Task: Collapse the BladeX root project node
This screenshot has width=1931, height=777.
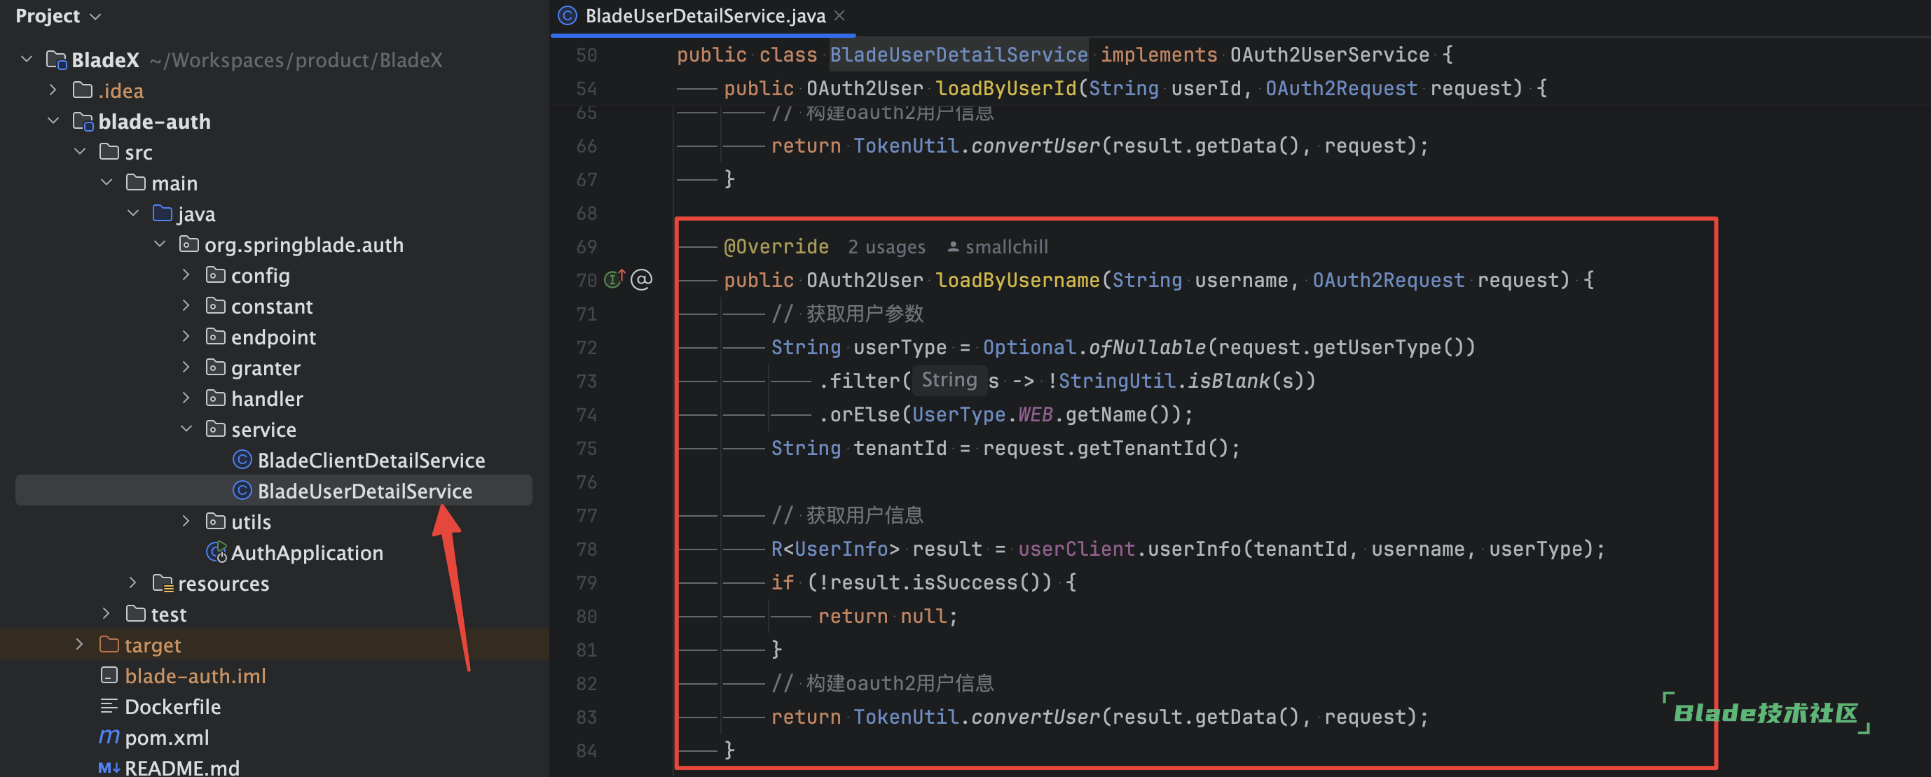Action: coord(27,58)
